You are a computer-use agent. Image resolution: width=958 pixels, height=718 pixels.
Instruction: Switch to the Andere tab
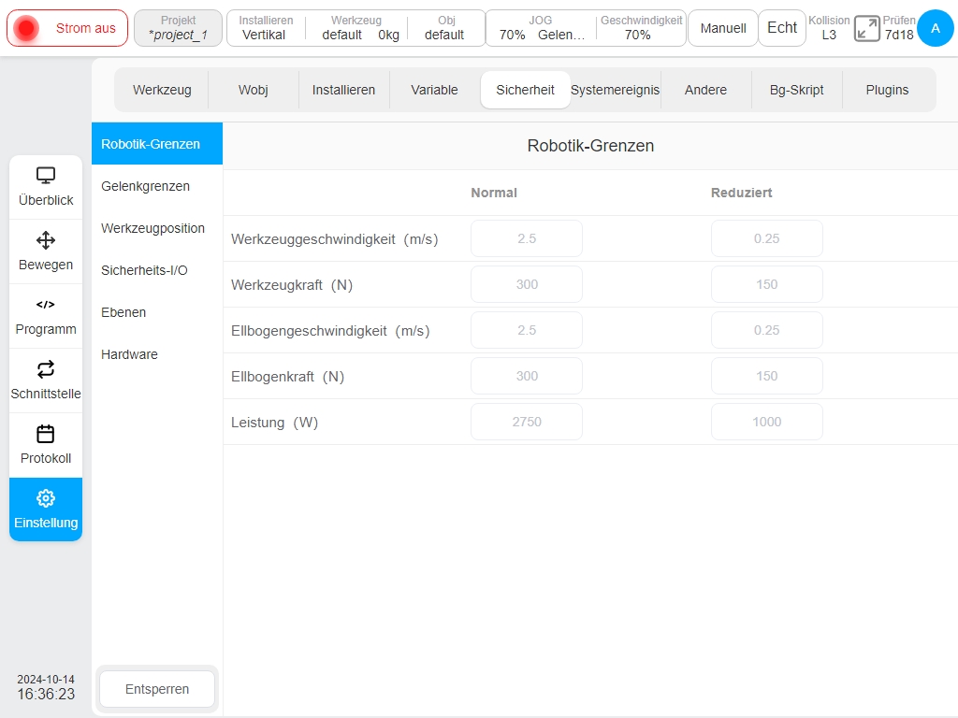coord(705,90)
